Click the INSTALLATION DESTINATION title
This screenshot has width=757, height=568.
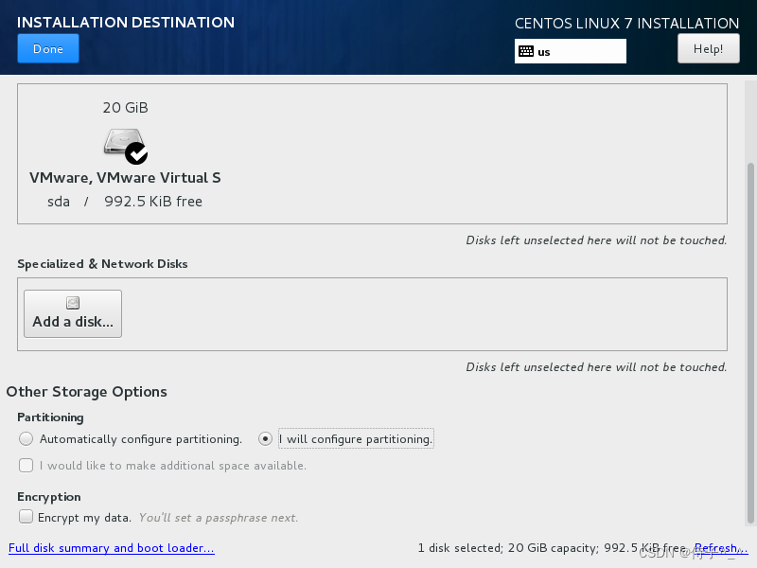126,22
